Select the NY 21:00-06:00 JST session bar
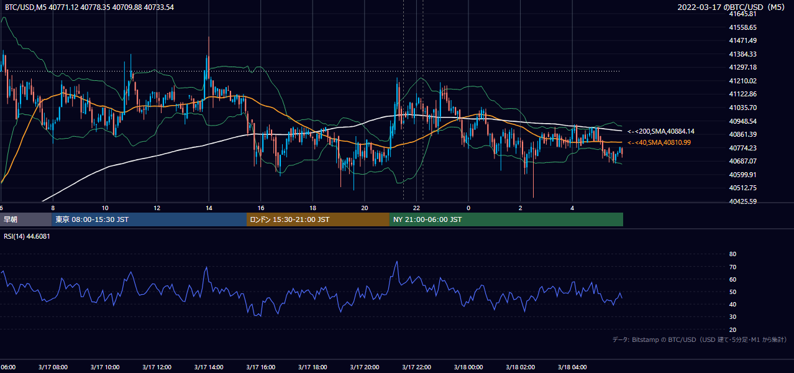The width and height of the screenshot is (794, 373). 506,219
